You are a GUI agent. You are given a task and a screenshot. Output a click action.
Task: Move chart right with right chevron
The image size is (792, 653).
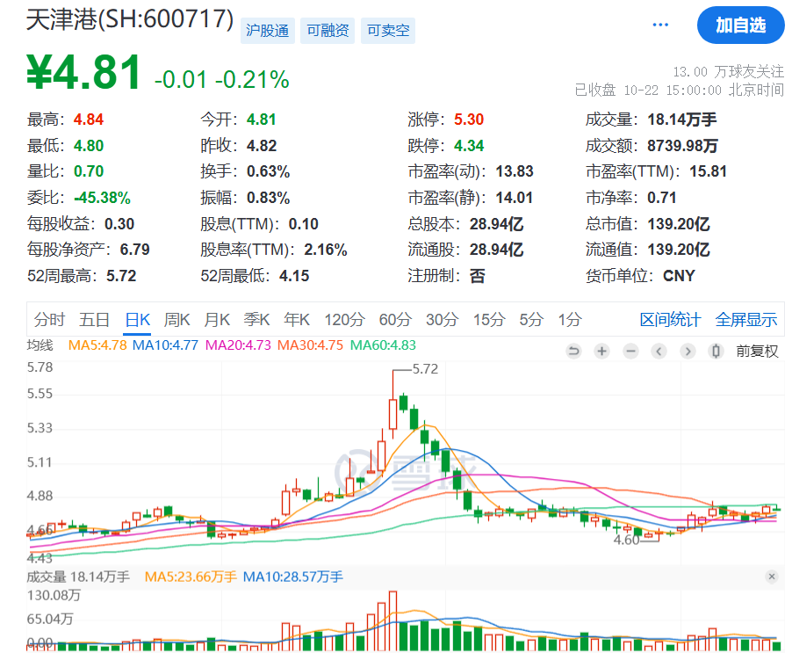pos(688,351)
